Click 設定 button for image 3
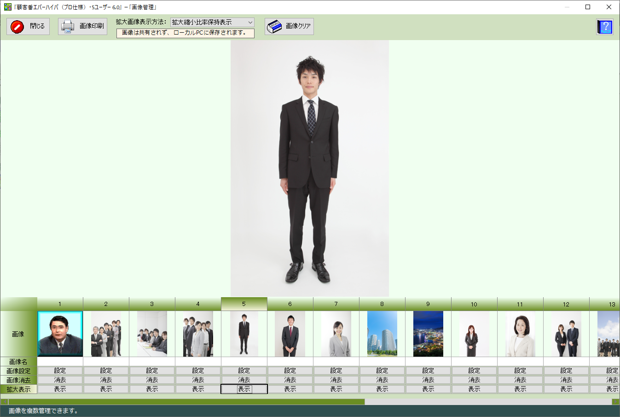 tap(152, 370)
